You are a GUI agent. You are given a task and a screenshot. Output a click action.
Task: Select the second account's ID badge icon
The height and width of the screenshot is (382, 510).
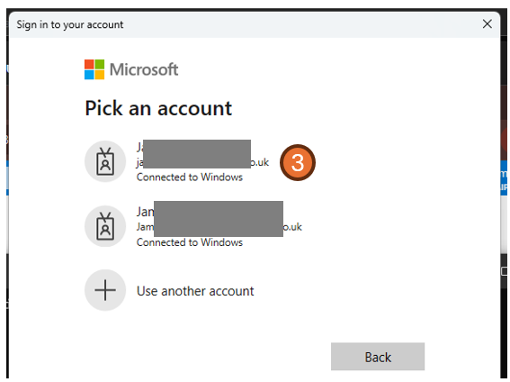click(x=105, y=226)
